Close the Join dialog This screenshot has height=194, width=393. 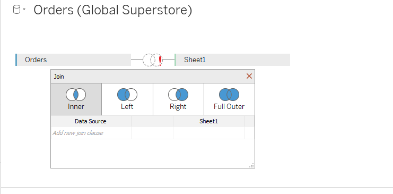point(249,76)
